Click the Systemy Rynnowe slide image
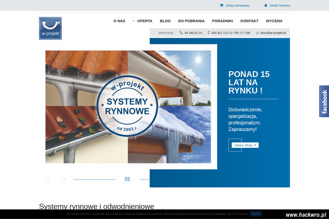Screen dimensions: 329x219 coord(128,107)
